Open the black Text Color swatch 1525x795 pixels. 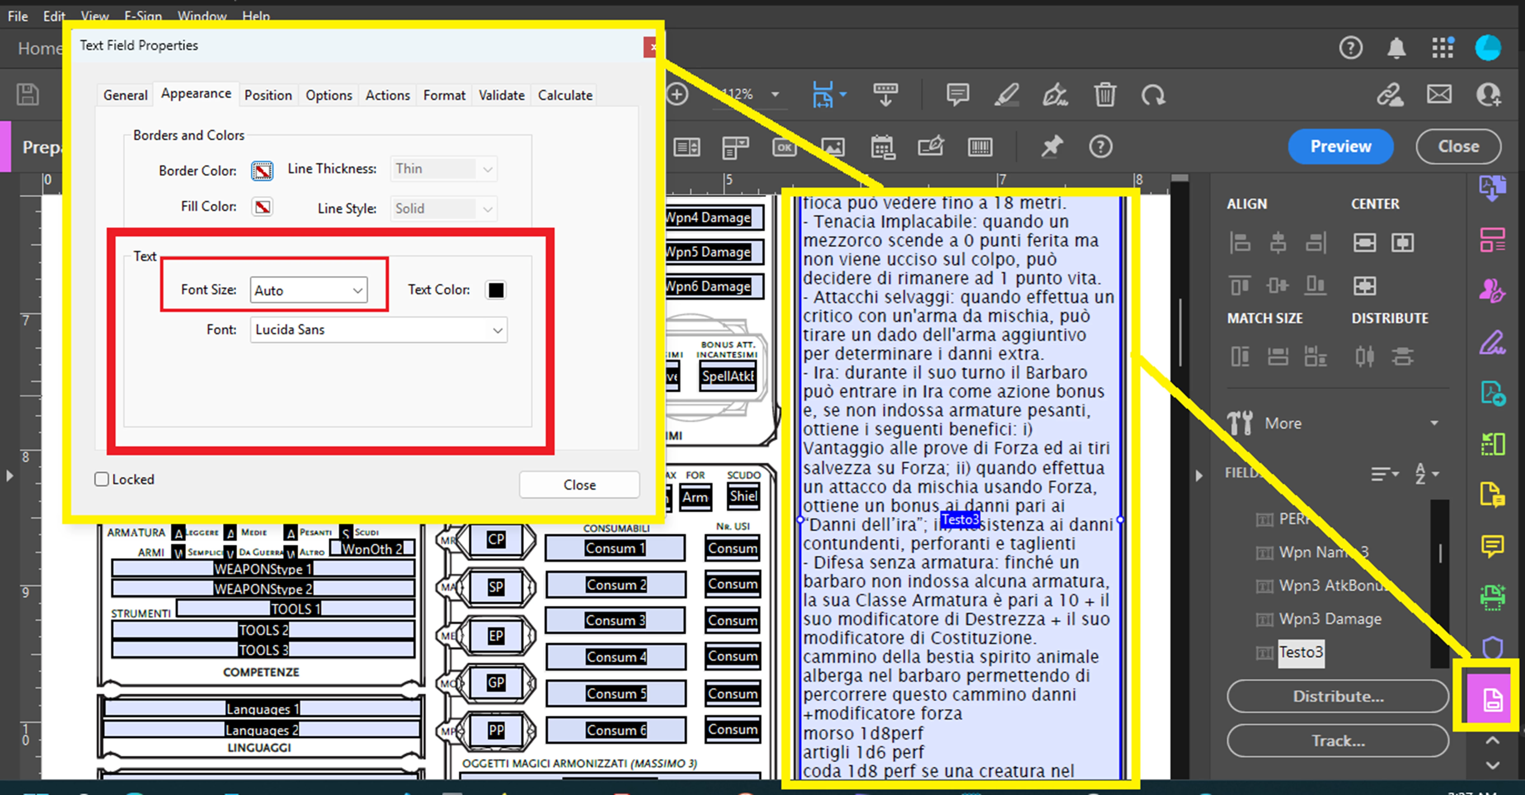tap(495, 290)
